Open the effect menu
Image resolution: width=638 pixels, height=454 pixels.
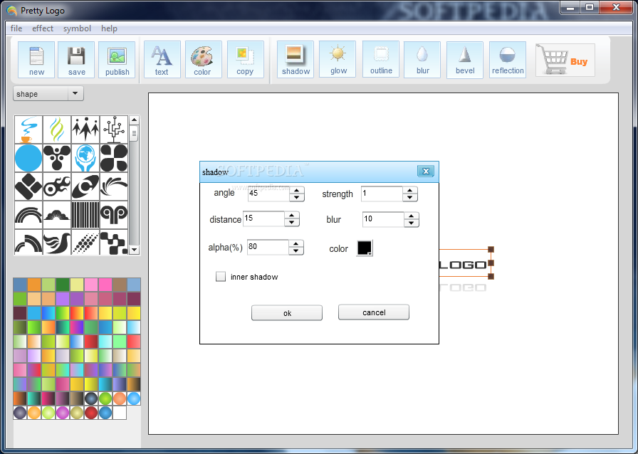(43, 28)
